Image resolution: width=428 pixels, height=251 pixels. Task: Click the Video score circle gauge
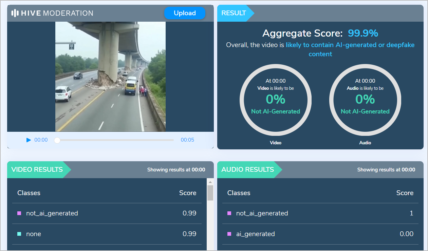coord(276,100)
